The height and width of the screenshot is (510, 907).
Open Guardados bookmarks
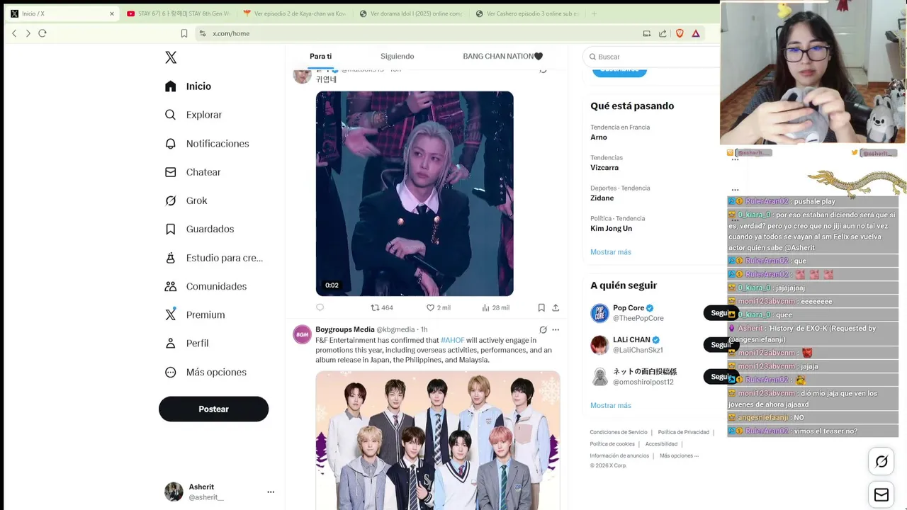pos(199,229)
